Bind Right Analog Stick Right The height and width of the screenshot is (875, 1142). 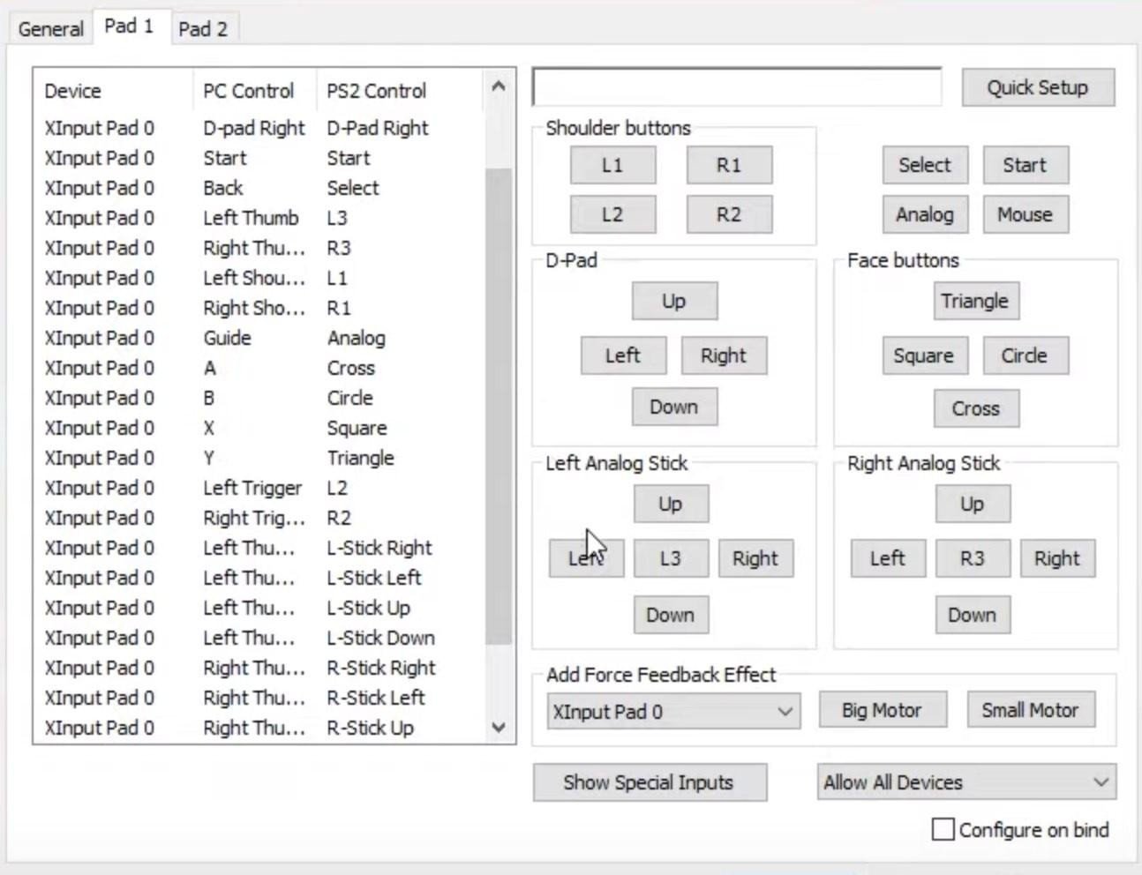1057,558
